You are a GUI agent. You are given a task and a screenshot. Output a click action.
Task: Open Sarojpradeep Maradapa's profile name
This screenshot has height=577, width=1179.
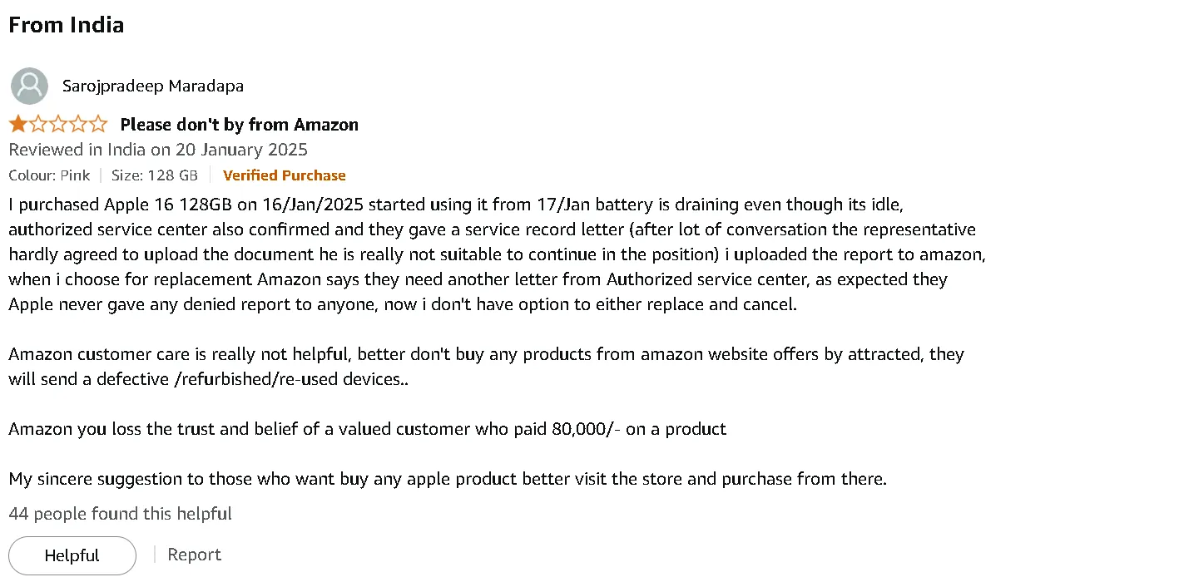(153, 86)
